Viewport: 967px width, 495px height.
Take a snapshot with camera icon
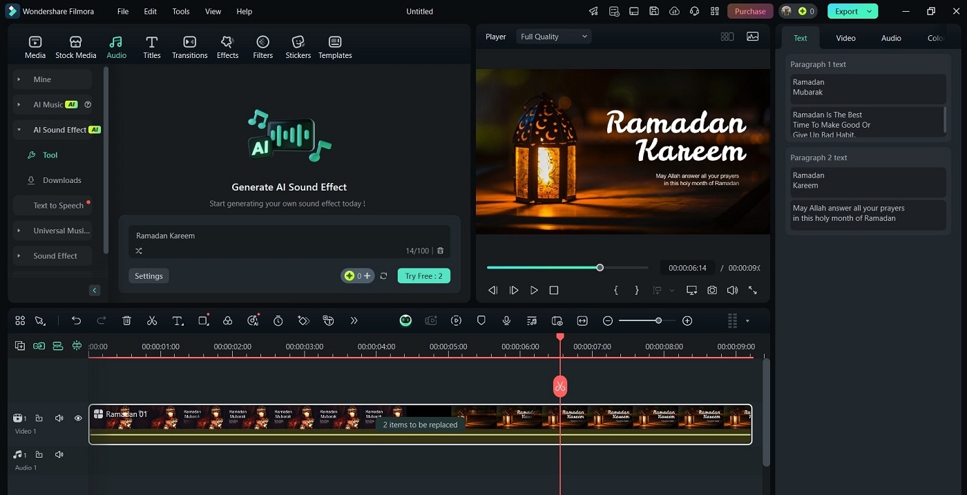click(x=712, y=291)
